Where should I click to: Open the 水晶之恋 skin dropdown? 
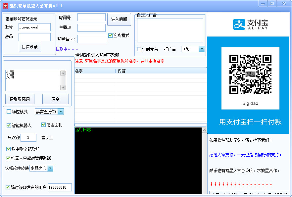50,168
